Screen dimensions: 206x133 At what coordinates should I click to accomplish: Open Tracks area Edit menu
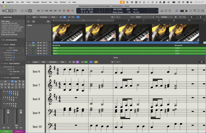tap(35, 17)
